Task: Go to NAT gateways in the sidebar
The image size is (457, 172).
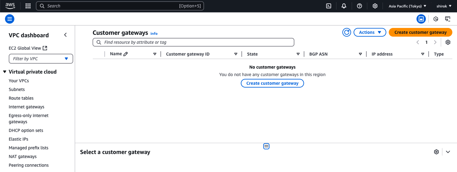Action: point(23,156)
